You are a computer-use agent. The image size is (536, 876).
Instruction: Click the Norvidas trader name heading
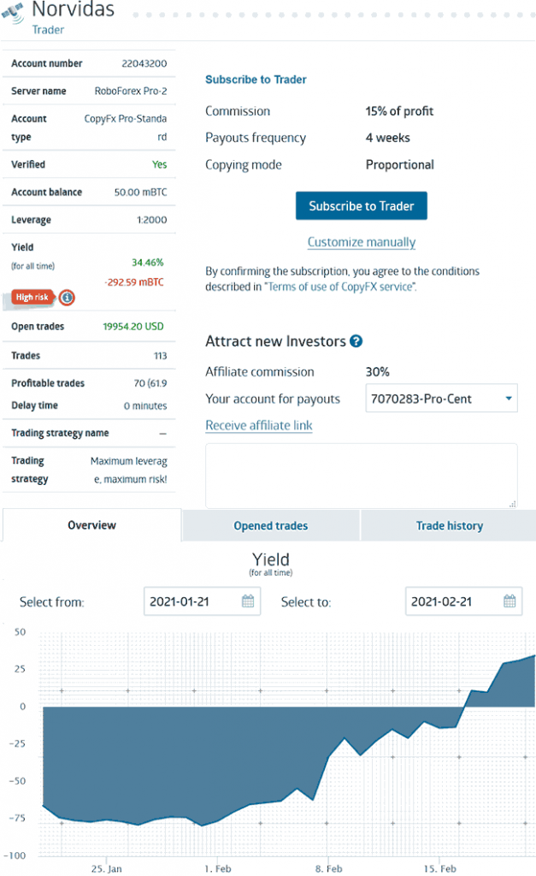pyautogui.click(x=74, y=9)
